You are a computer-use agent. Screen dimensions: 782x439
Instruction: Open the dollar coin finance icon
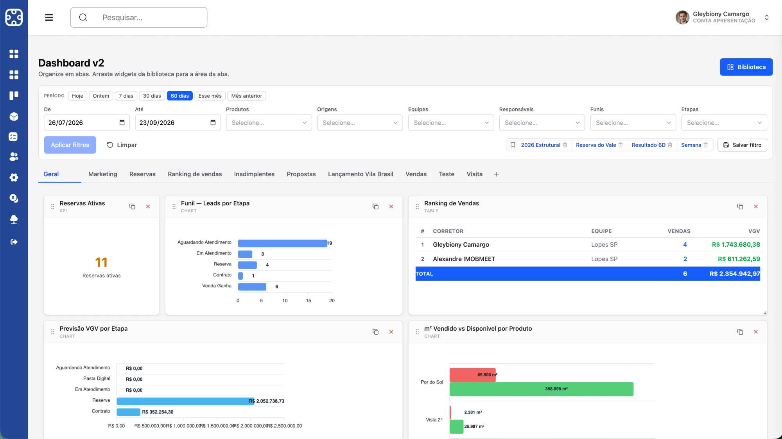point(14,198)
